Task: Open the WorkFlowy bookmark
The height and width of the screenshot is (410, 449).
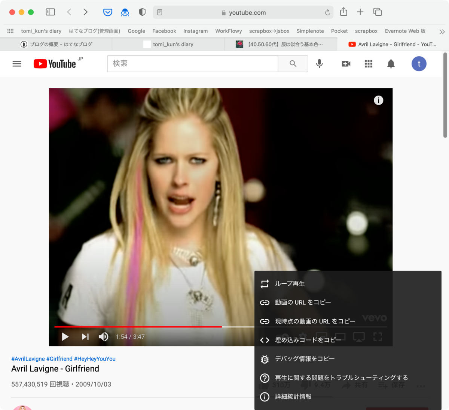Action: tap(229, 31)
